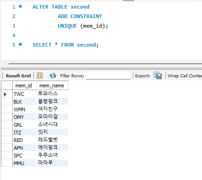Select the 오마이걸 cell
The image size is (202, 180).
52,117
